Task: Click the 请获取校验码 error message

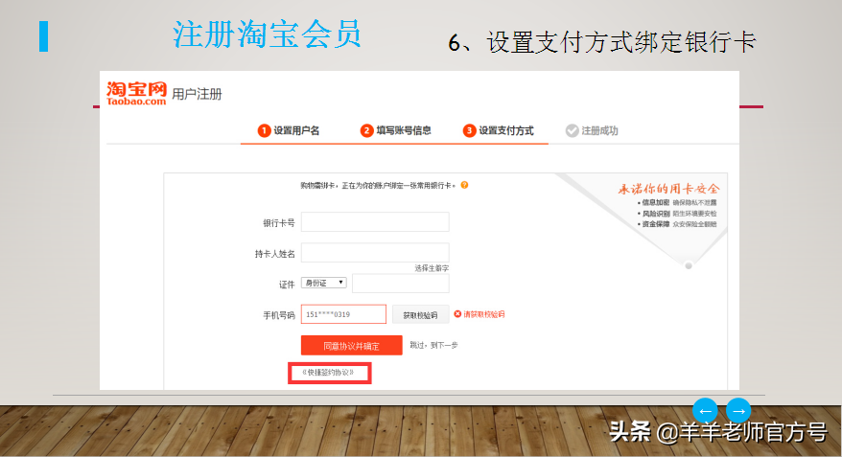Action: click(x=484, y=314)
